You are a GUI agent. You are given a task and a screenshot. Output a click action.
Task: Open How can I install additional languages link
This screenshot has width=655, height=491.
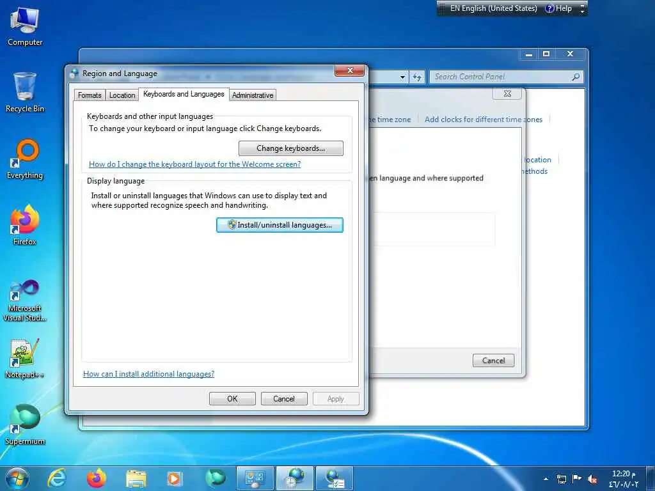point(148,373)
